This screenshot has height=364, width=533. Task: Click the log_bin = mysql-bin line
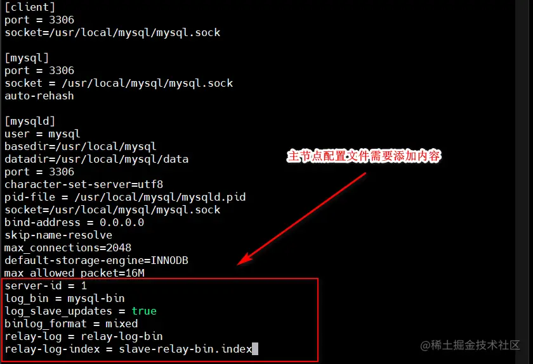pyautogui.click(x=65, y=299)
